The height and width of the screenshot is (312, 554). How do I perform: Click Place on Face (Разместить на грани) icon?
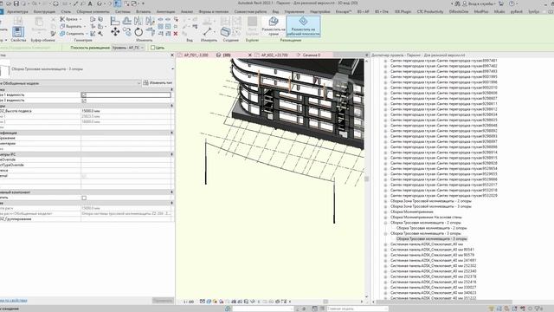click(274, 26)
